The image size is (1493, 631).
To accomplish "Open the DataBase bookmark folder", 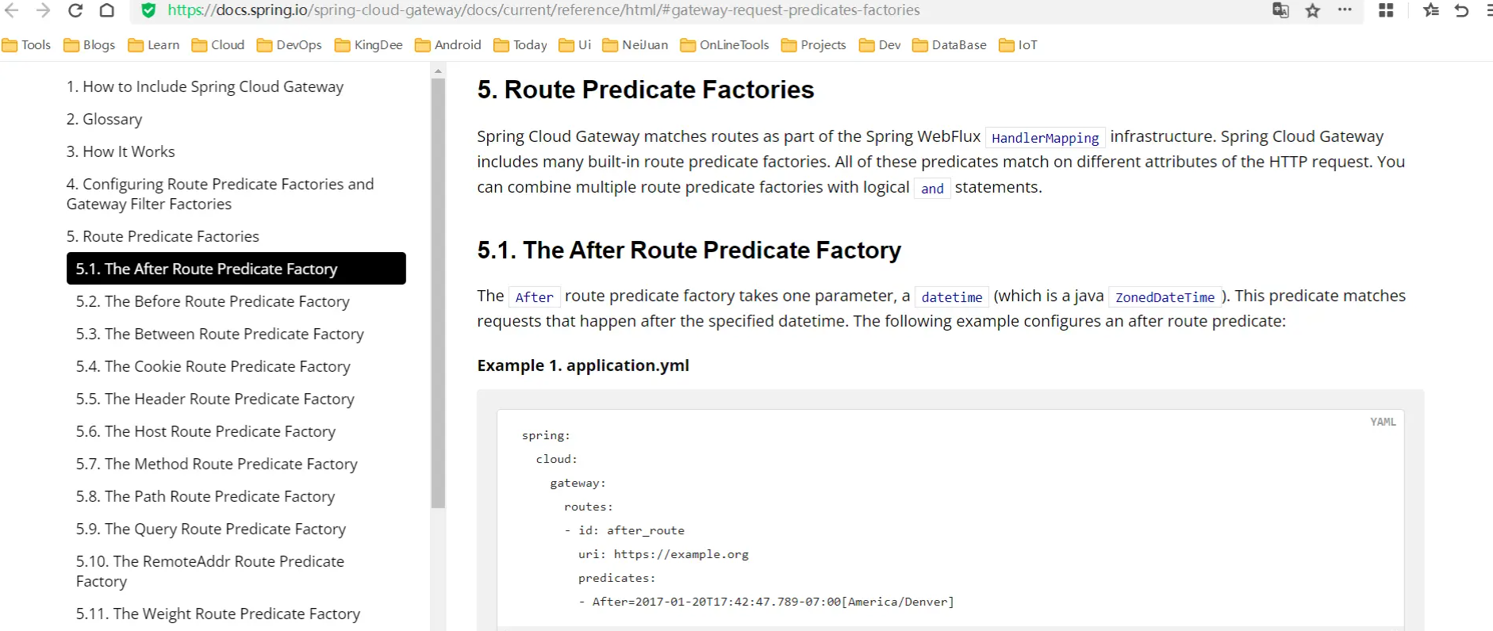I will [x=950, y=45].
